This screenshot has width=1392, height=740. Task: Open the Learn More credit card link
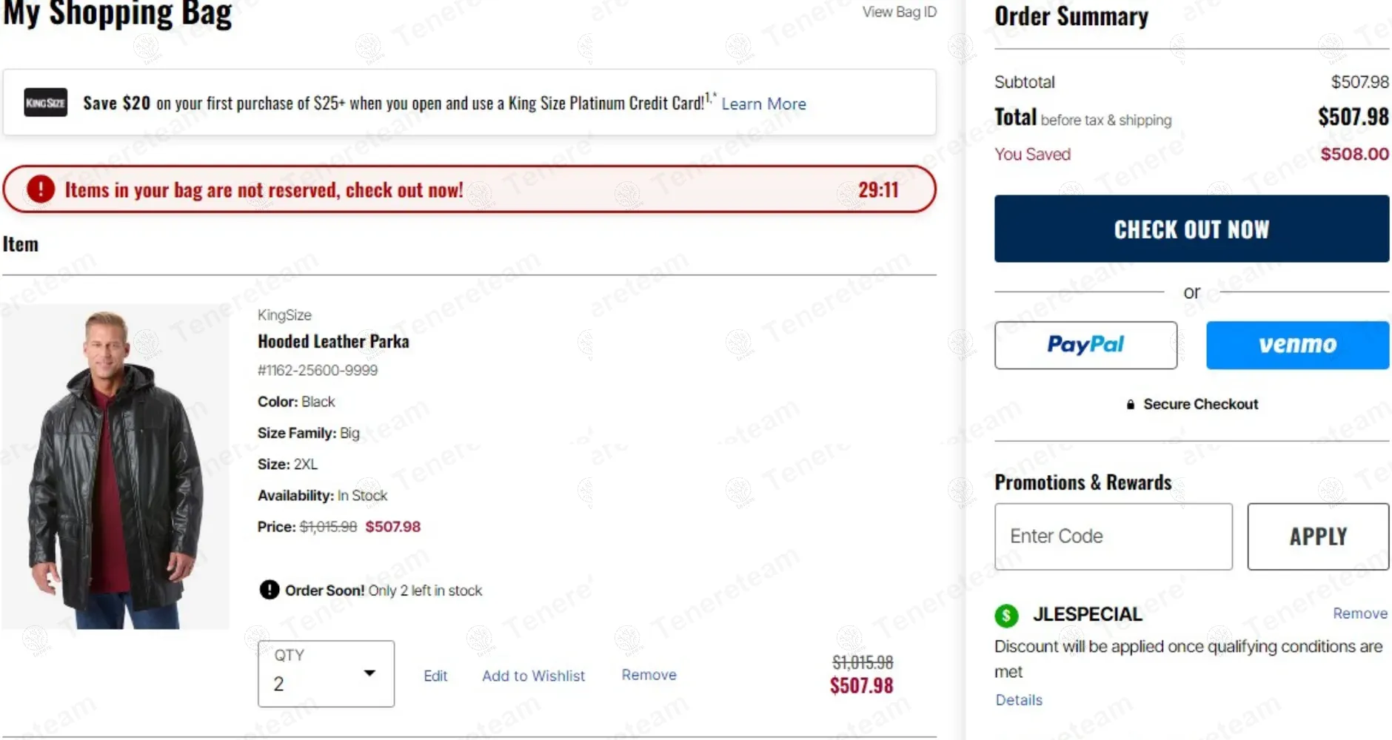point(763,104)
